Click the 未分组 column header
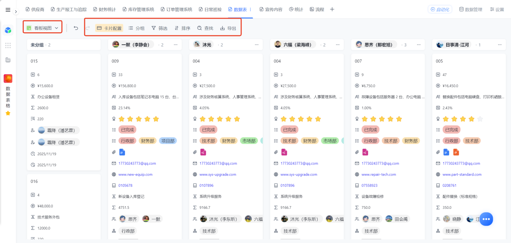 (64, 45)
